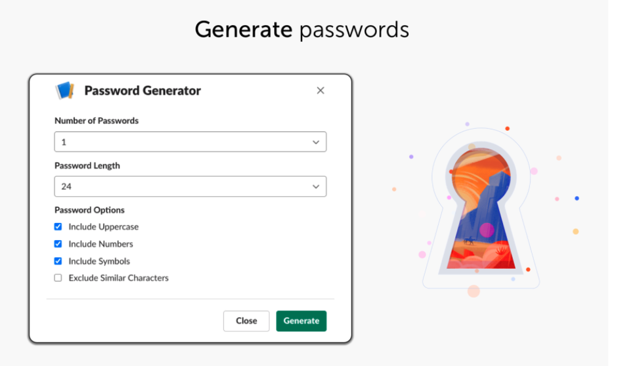Screen dimensions: 634x366
Task: Click the Password Generator dialog title
Action: pyautogui.click(x=143, y=90)
